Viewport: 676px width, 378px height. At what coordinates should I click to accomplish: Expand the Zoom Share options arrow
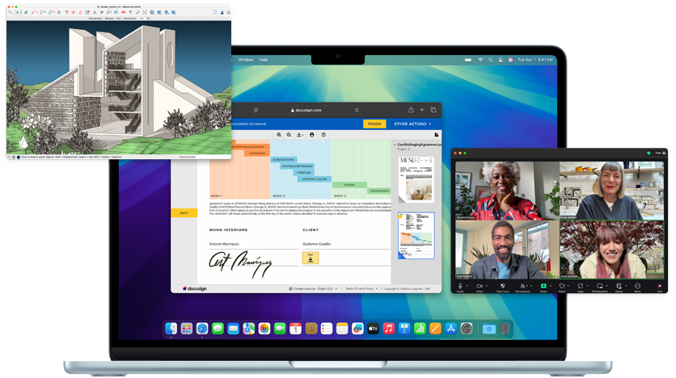551,285
